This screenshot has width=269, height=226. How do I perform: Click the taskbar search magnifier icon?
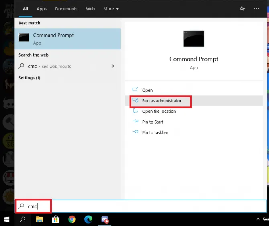click(23, 219)
